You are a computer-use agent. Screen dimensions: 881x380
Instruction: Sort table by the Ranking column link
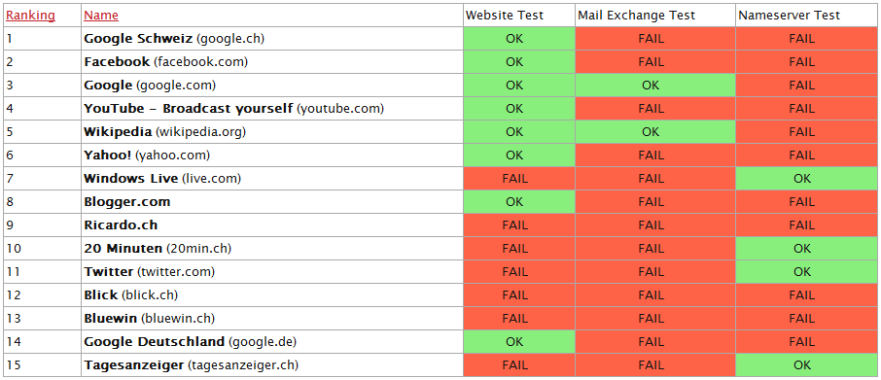[x=30, y=16]
